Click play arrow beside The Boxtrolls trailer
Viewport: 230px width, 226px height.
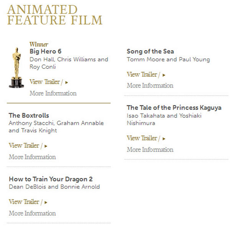[46, 146]
